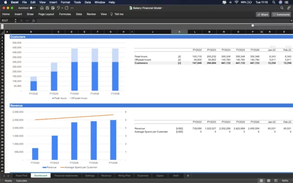Open the undo history dropdown arrow

(62, 8)
